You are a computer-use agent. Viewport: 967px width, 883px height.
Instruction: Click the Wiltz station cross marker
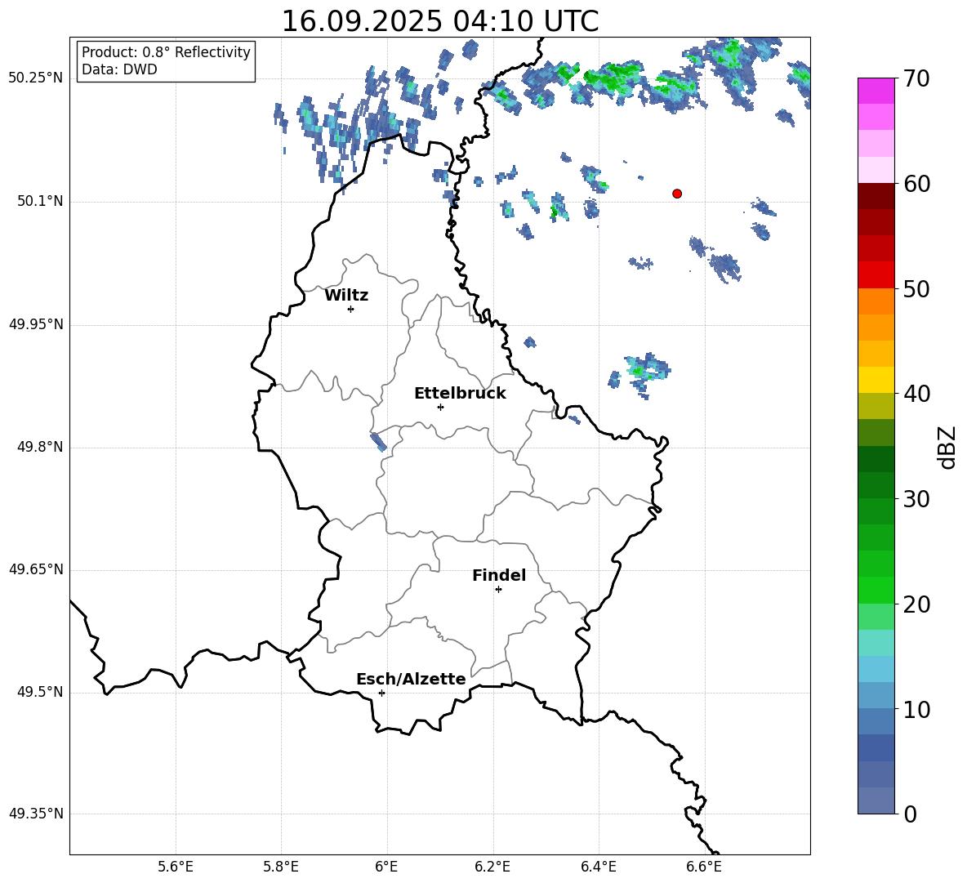(350, 309)
